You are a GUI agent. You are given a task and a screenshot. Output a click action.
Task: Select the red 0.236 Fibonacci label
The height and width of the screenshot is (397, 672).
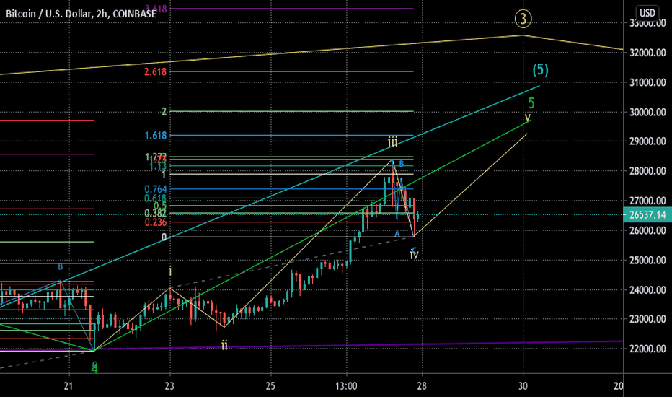156,222
